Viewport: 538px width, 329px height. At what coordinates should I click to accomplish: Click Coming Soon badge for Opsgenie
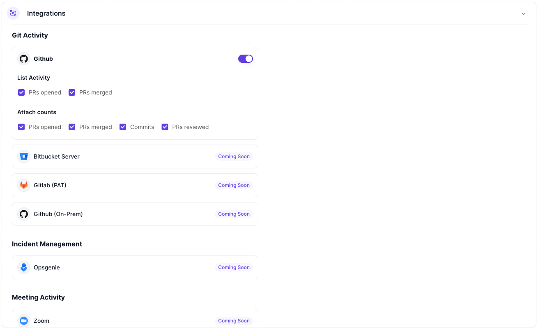(234, 267)
